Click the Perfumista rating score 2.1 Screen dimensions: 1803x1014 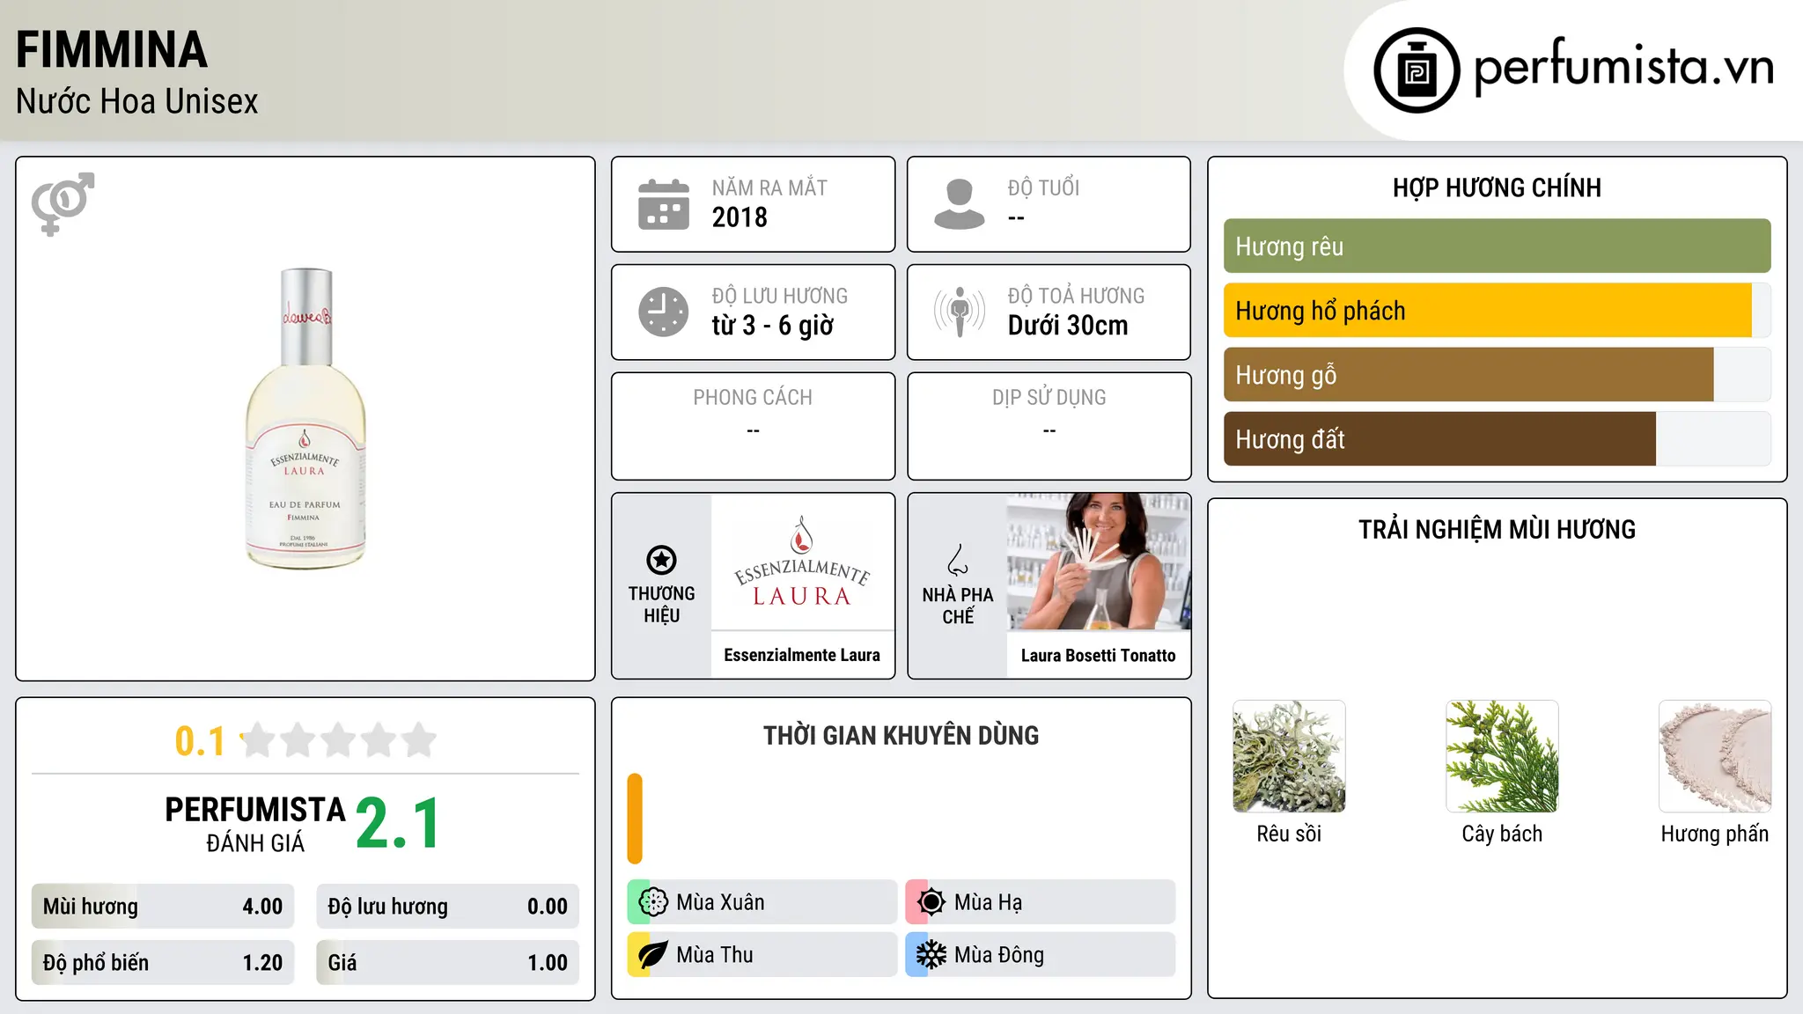[x=398, y=824]
